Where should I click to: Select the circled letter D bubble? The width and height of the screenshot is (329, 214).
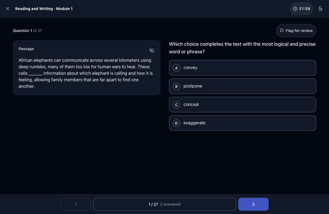(x=177, y=123)
